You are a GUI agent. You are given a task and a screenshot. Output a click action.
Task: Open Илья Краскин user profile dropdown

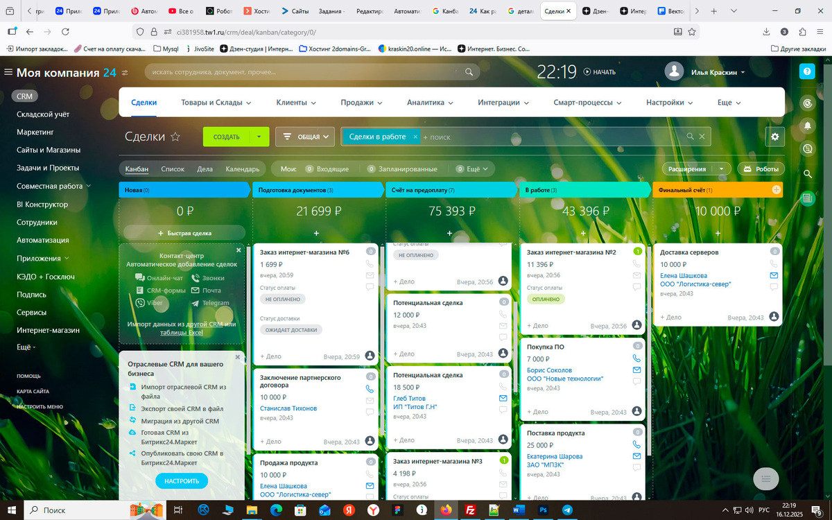coord(718,72)
